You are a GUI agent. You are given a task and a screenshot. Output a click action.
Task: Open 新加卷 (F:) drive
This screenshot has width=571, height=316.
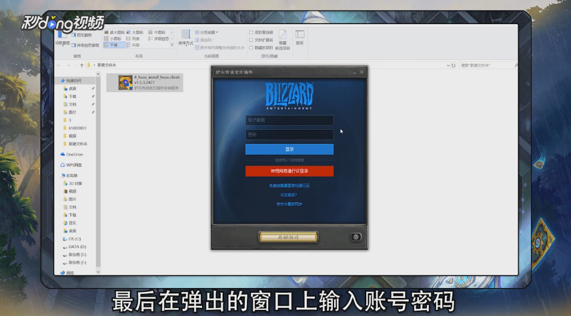(x=74, y=263)
